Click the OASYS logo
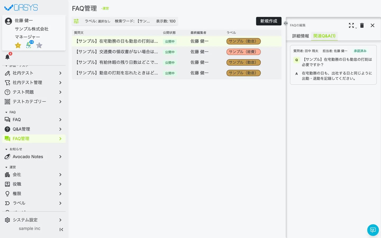This screenshot has width=381, height=238. tap(21, 7)
